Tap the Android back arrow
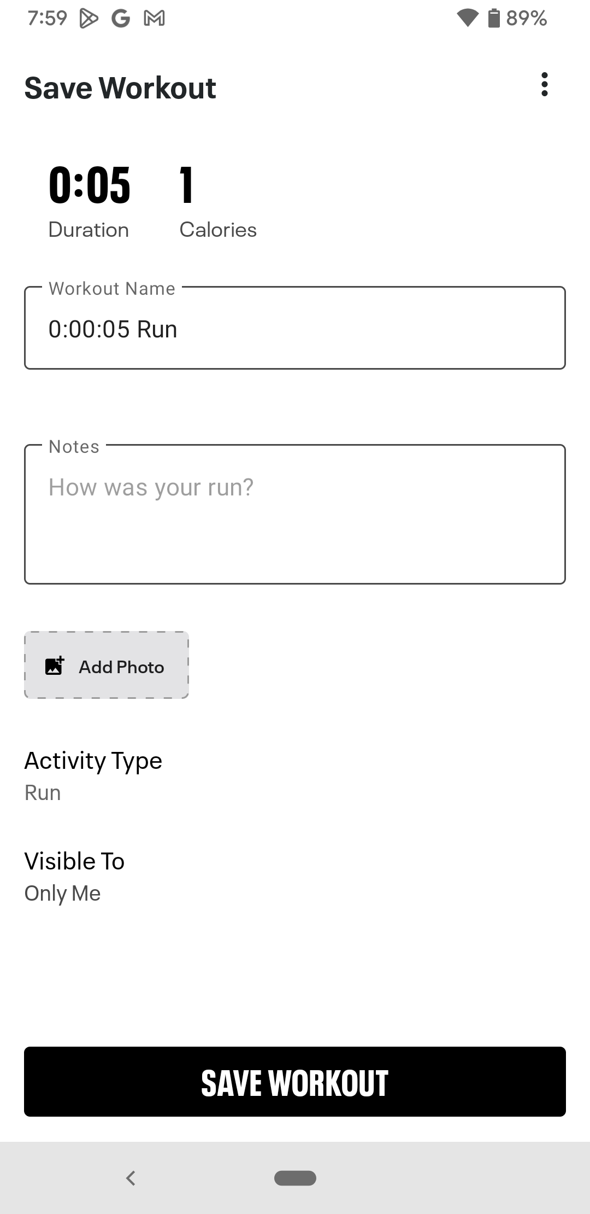Screen dimensions: 590x1214 point(131,1177)
